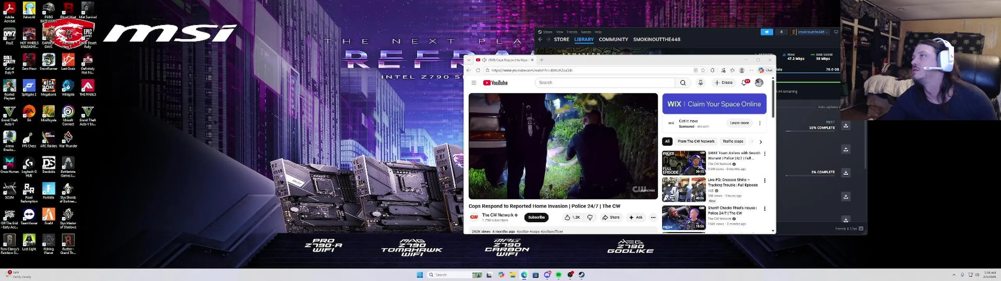Open Adobe Acrobat desktop shortcut
The image size is (1001, 281).
tap(9, 12)
